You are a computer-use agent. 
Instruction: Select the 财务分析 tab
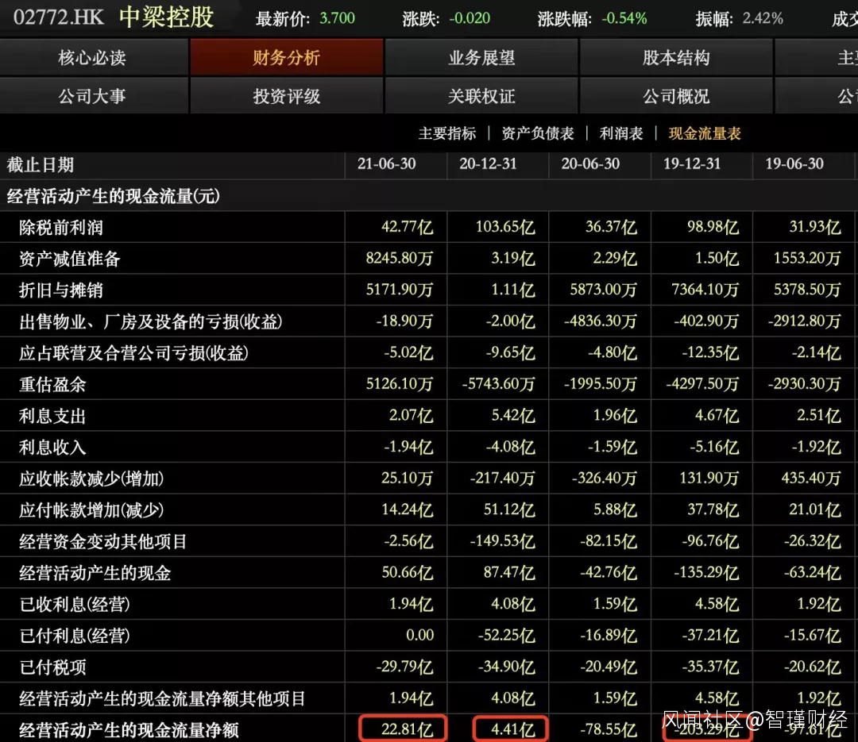pos(286,57)
